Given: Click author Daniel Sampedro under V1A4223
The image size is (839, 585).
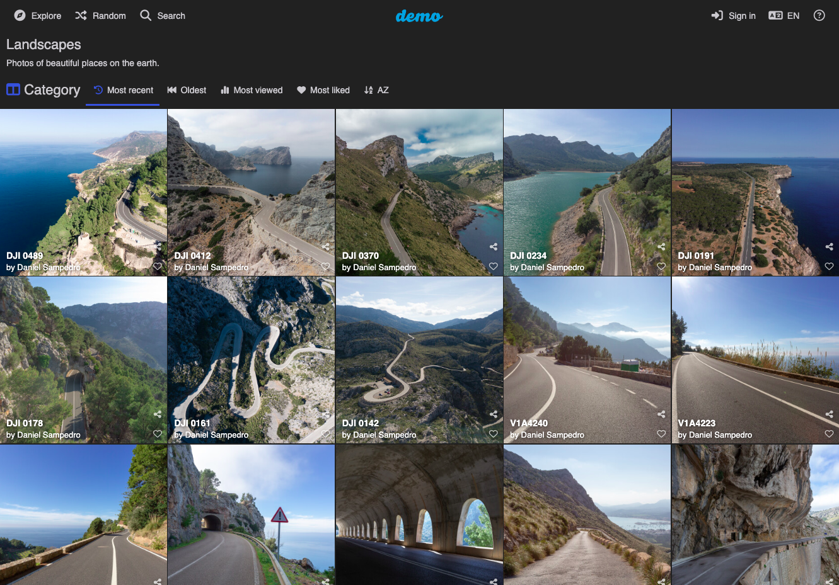Looking at the screenshot, I should pyautogui.click(x=720, y=435).
